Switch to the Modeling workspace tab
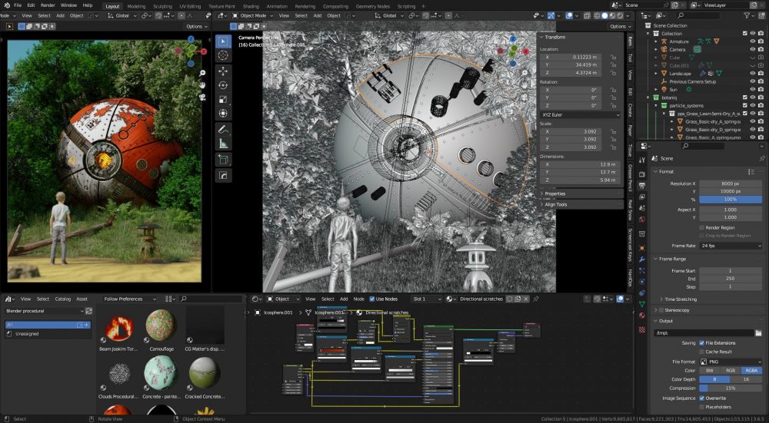The image size is (769, 423). [x=136, y=6]
